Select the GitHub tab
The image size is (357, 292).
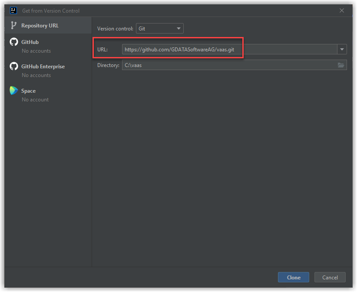pos(48,46)
